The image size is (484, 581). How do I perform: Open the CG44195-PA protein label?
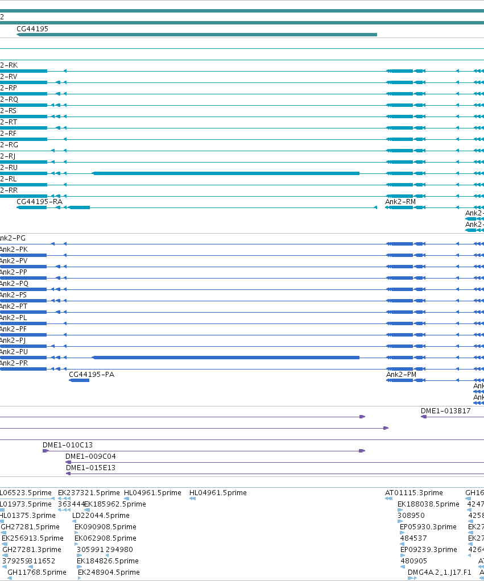92,375
